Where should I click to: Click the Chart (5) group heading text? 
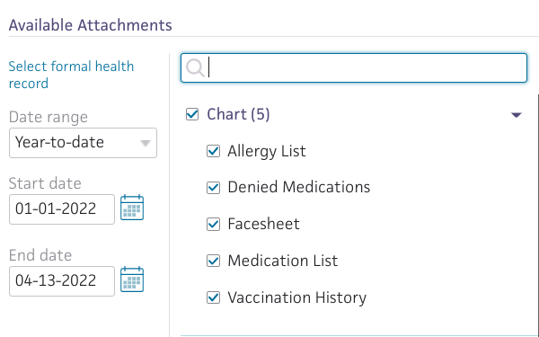tap(238, 114)
